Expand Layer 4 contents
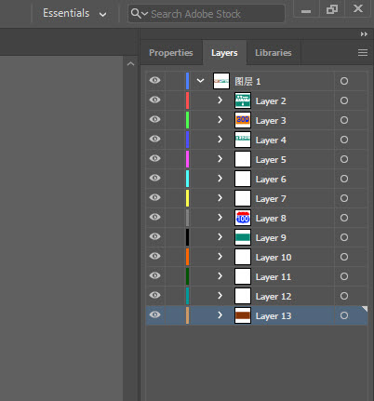This screenshot has height=401, width=374. [220, 140]
